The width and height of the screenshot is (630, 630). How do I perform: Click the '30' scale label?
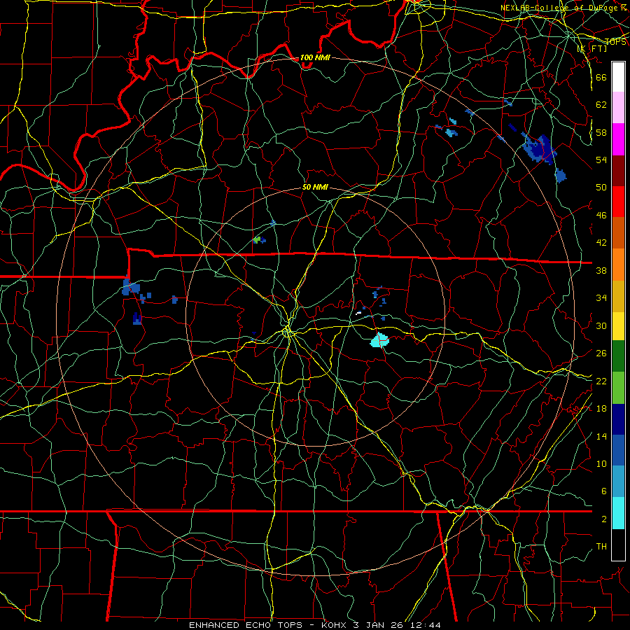pyautogui.click(x=601, y=325)
